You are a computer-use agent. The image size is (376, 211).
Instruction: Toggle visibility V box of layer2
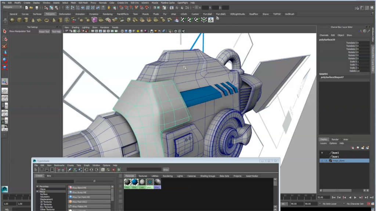pyautogui.click(x=322, y=153)
